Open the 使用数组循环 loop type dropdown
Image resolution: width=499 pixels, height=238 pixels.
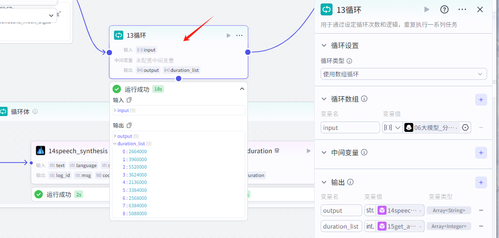point(403,74)
